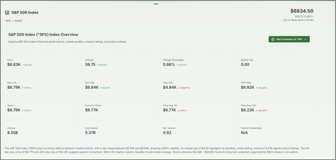This screenshot has width=336, height=160.
Task: Open the Previous Close card
Action: coord(120,108)
